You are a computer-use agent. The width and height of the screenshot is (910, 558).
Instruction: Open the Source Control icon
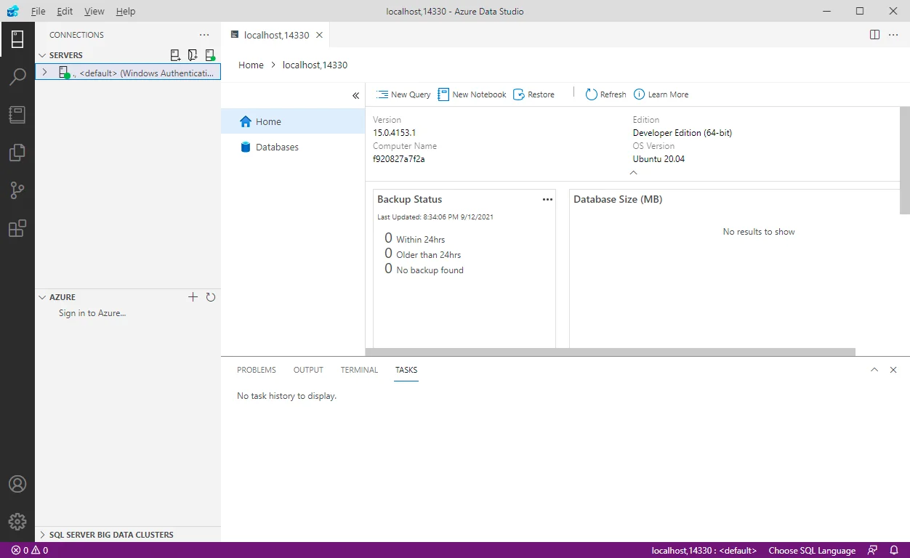pos(17,190)
